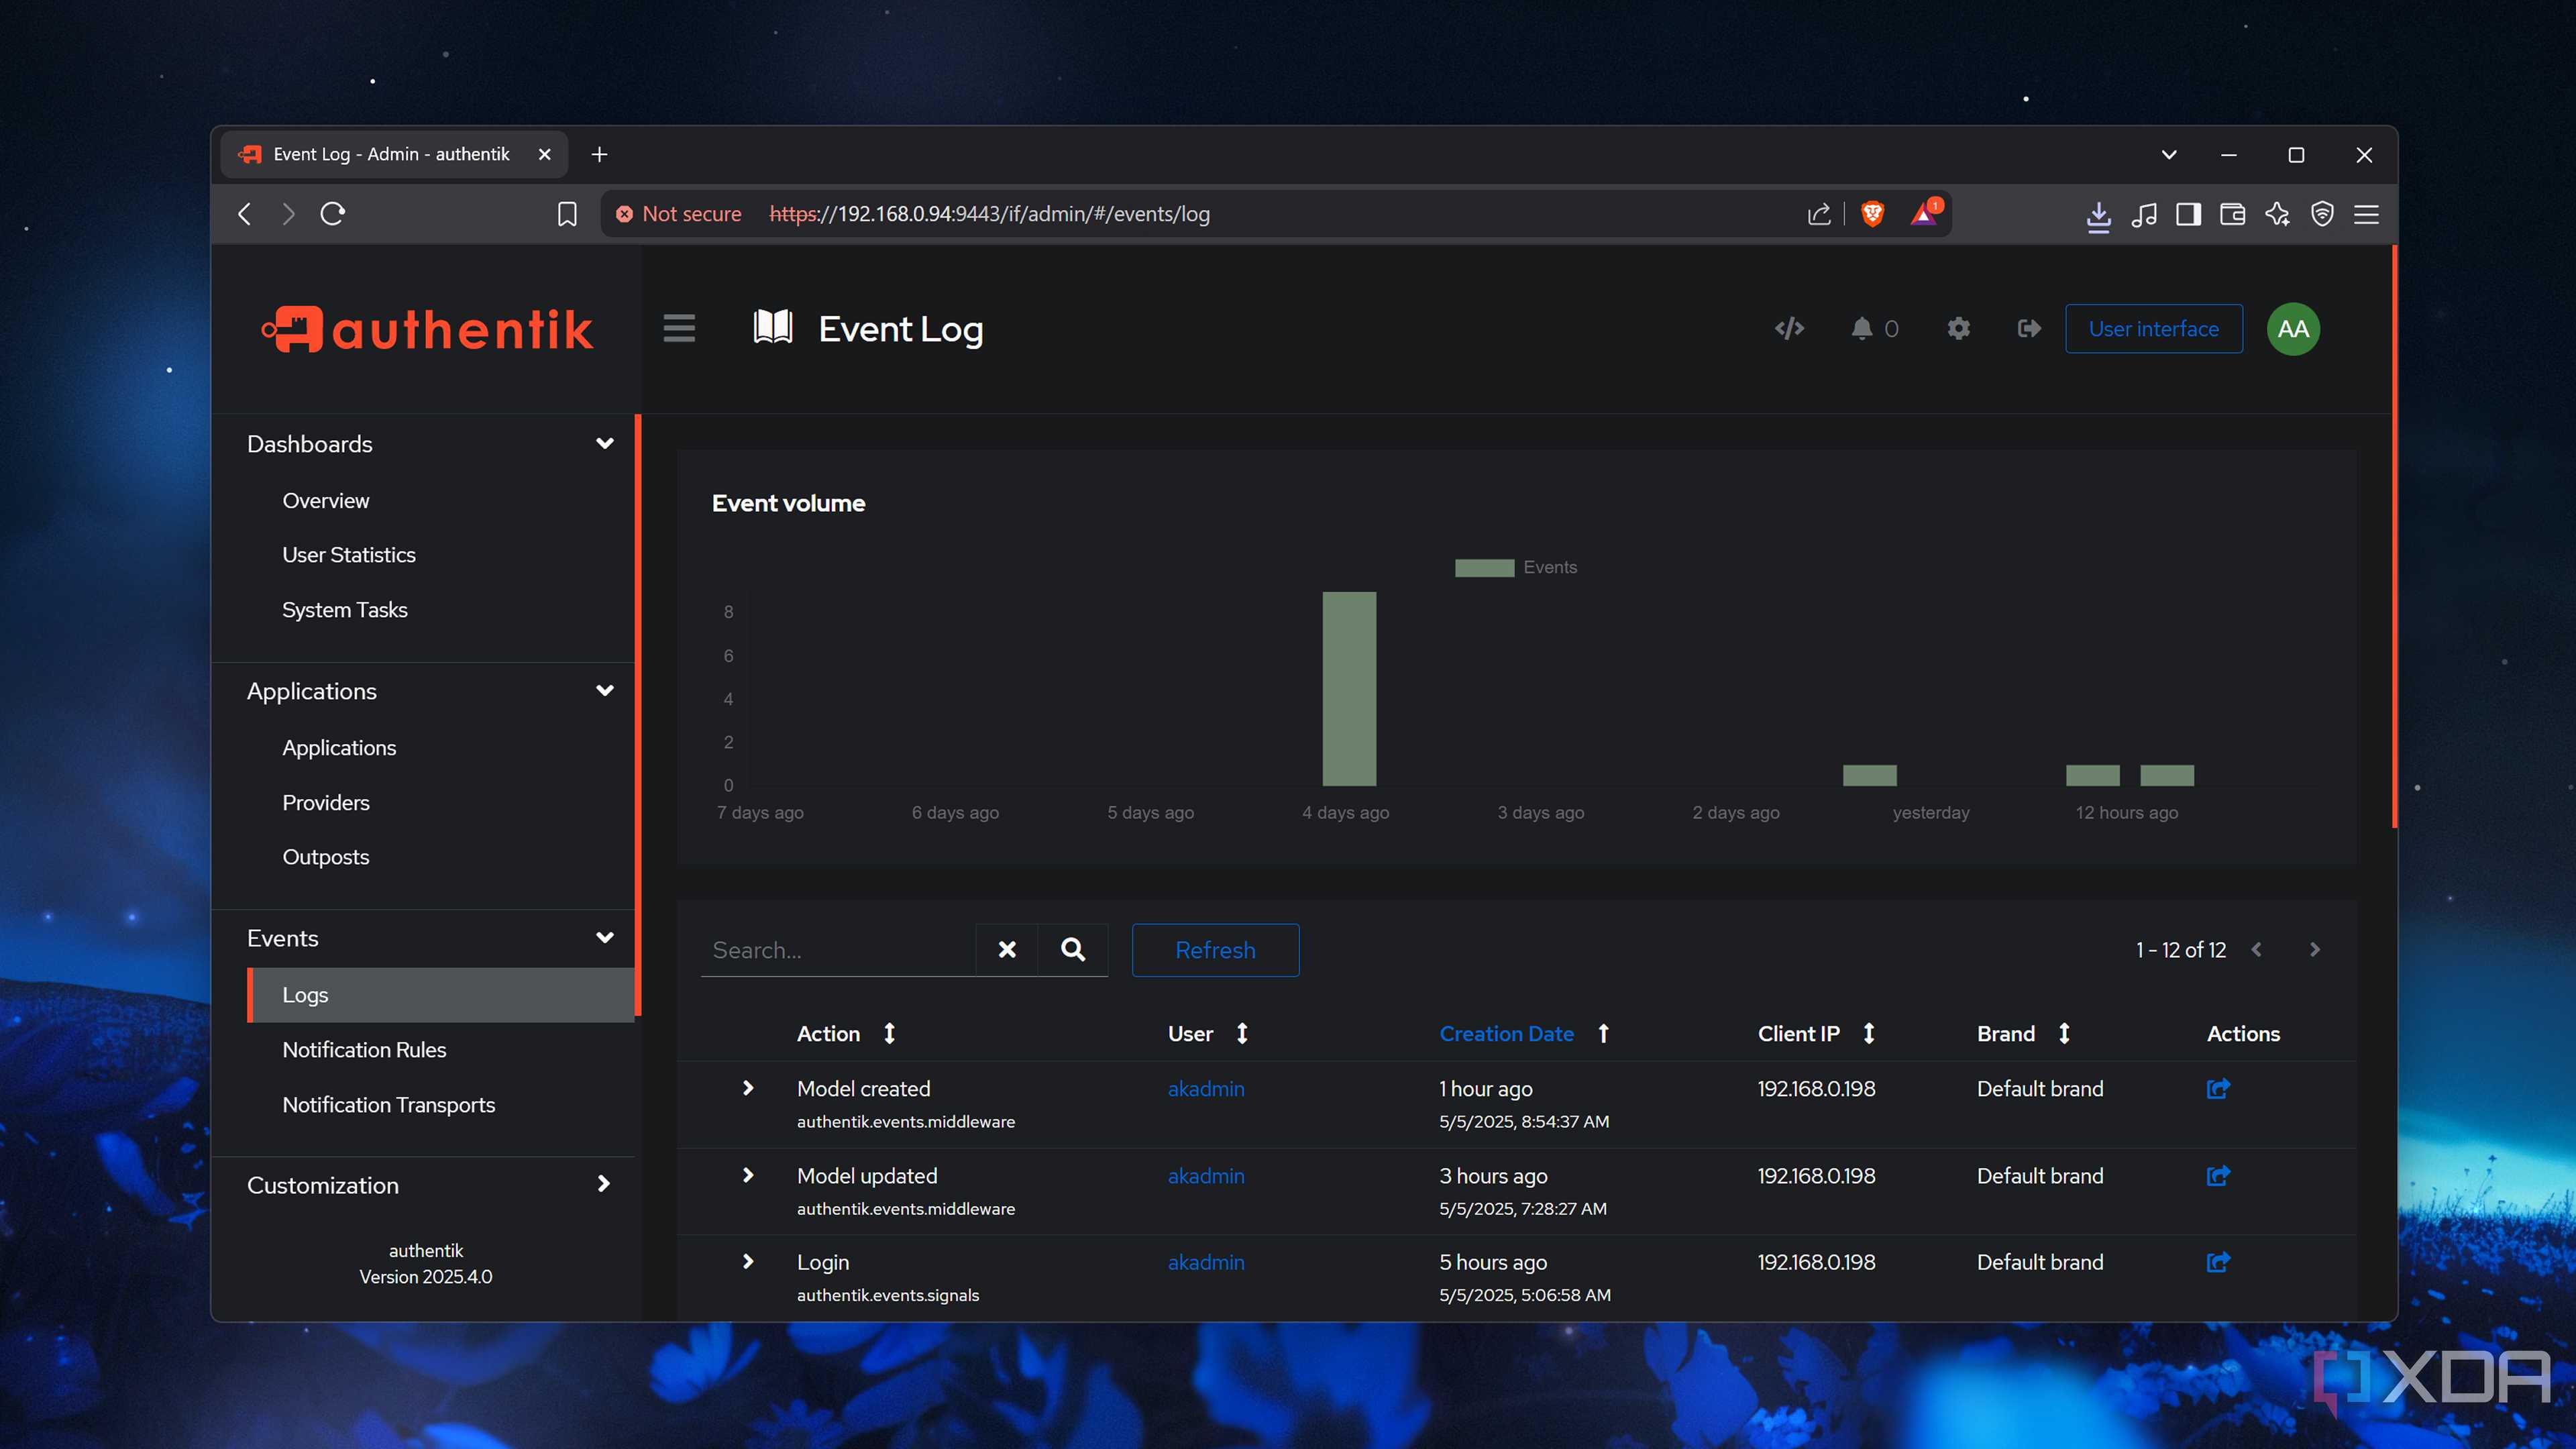Click the authentik logo in the sidebar

pyautogui.click(x=426, y=328)
